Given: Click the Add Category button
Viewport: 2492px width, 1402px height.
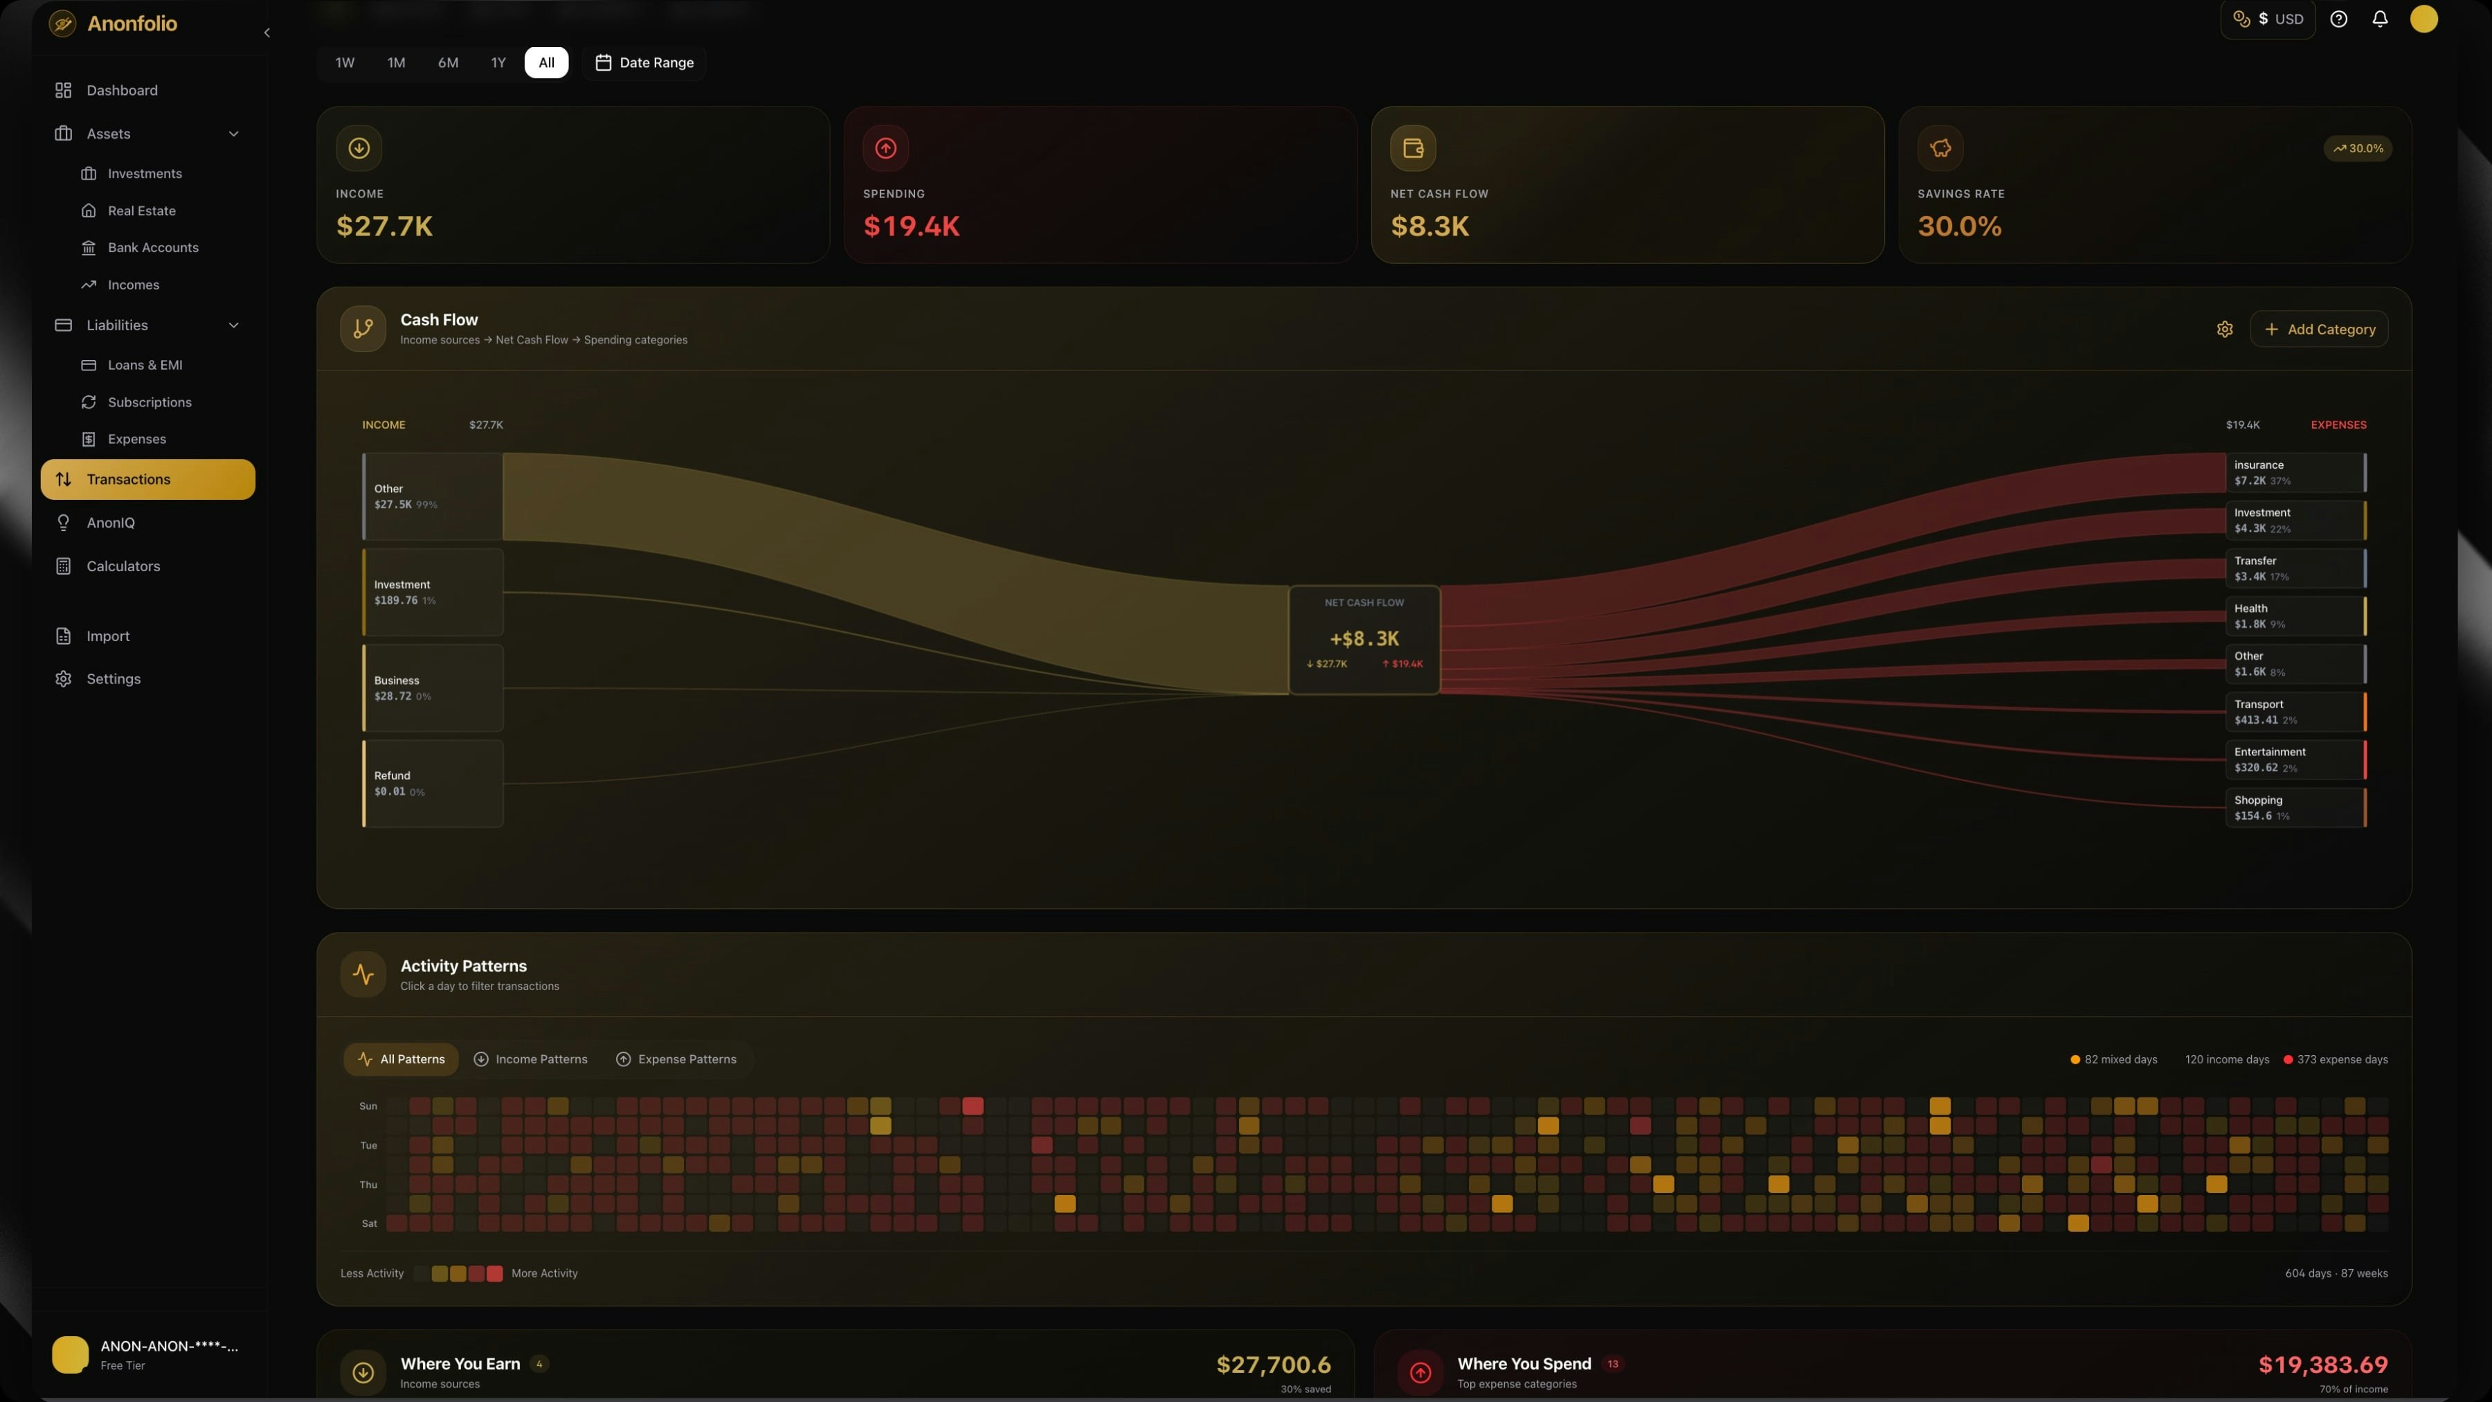Looking at the screenshot, I should click(2319, 330).
